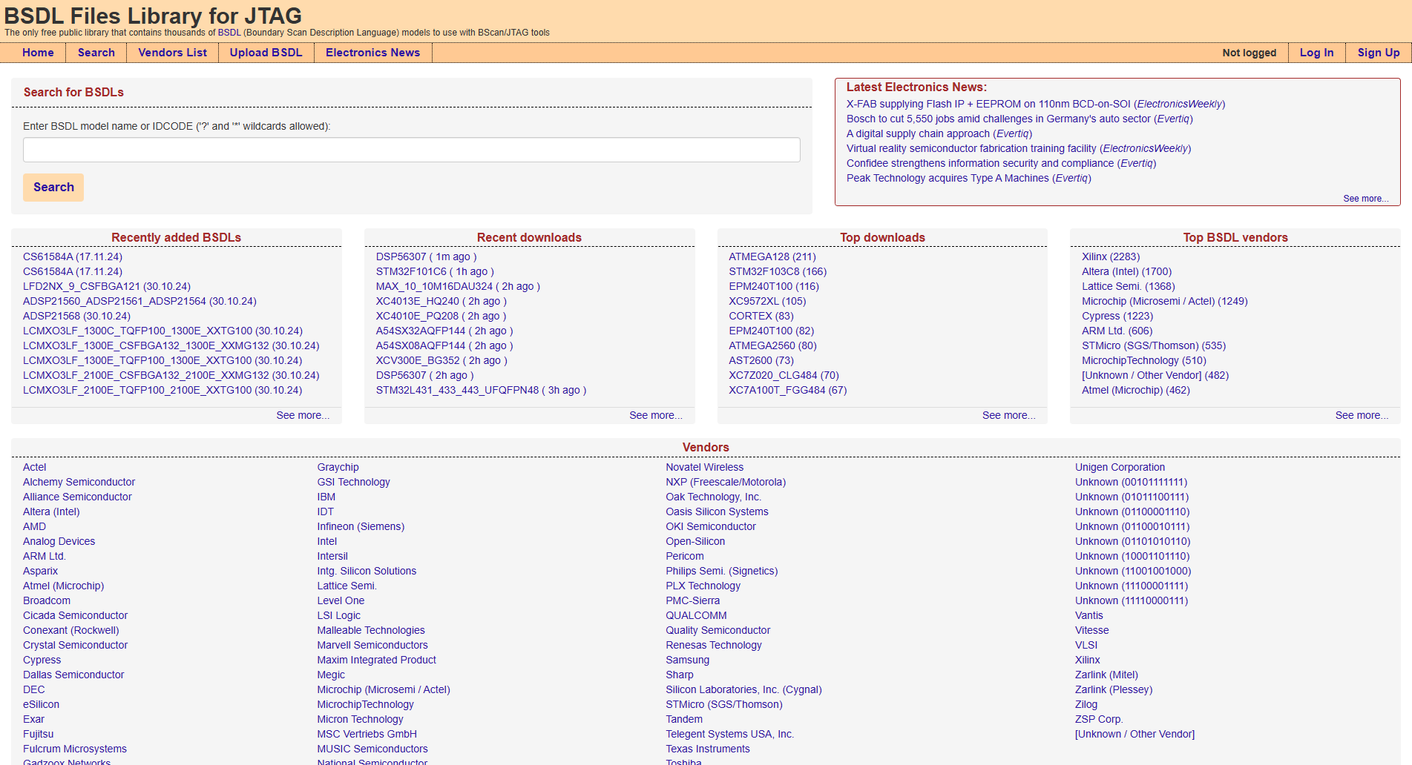Open Graychip vendor link
This screenshot has height=765, width=1412.
[338, 467]
